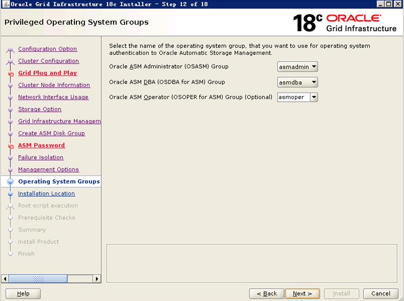Cancel the installation with the Cancel button

381,294
